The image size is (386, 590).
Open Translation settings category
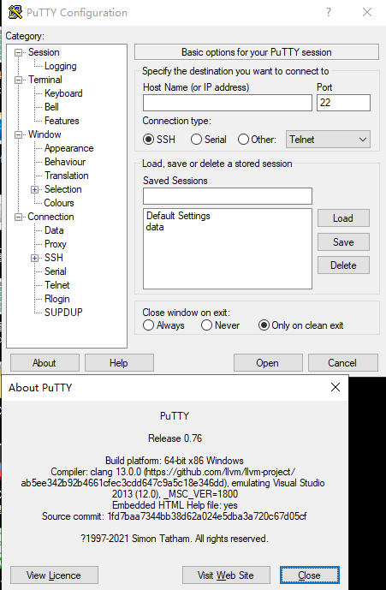[66, 176]
